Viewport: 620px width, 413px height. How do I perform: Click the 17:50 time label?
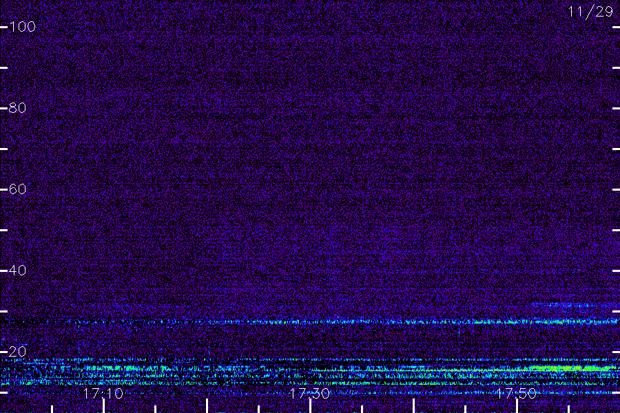(x=517, y=394)
